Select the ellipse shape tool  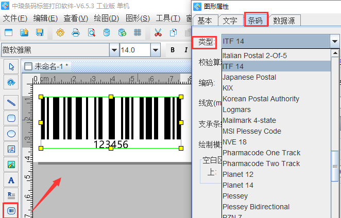coord(11,134)
